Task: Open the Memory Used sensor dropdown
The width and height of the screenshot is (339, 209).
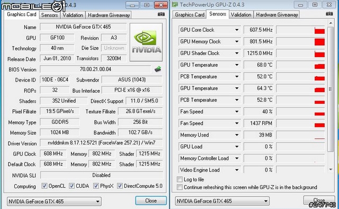Action: point(237,135)
